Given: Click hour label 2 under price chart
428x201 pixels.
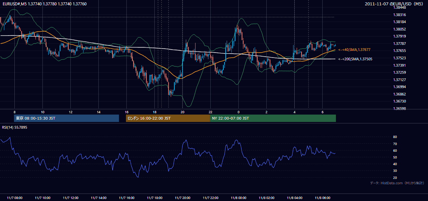Looking at the screenshot, I should [267, 112].
